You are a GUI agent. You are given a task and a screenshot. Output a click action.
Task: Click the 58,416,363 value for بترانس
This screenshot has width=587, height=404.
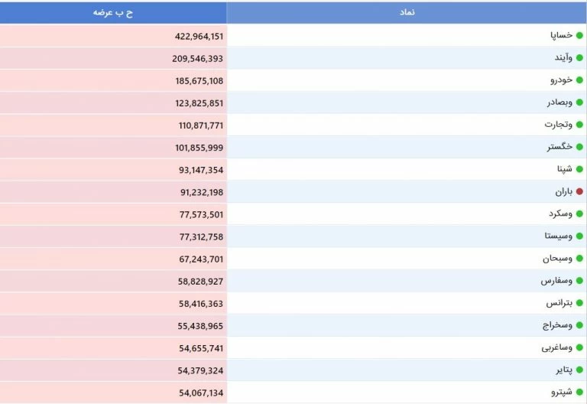tap(201, 304)
